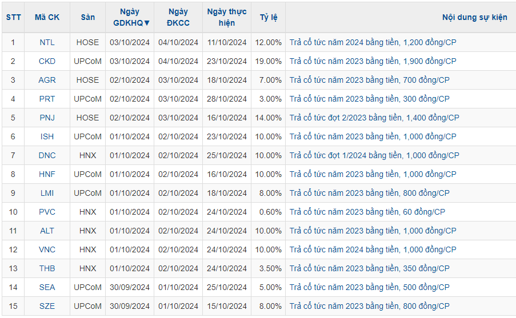Viewport: 516px width, 318px height.
Task: Open the 350 đồng/CP dividend event
Action: 369,268
